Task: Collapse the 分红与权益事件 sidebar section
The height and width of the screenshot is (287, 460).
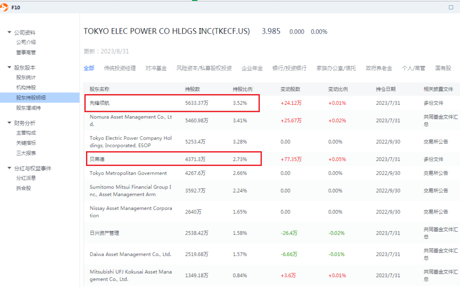Action: point(9,168)
